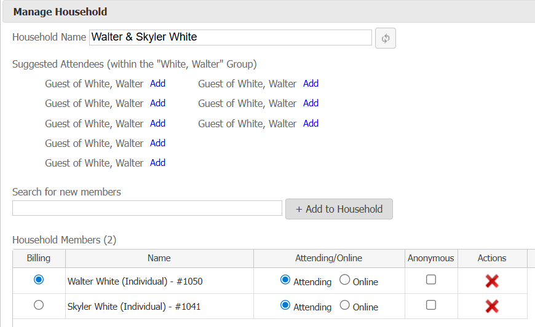Focus the Search for new members field
Screen dimensions: 535x327
pyautogui.click(x=147, y=208)
